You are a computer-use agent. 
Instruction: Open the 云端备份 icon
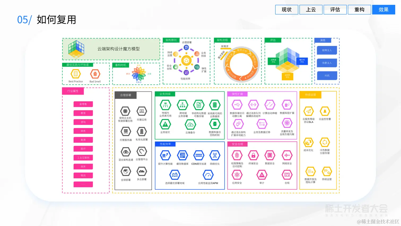pyautogui.click(x=190, y=125)
